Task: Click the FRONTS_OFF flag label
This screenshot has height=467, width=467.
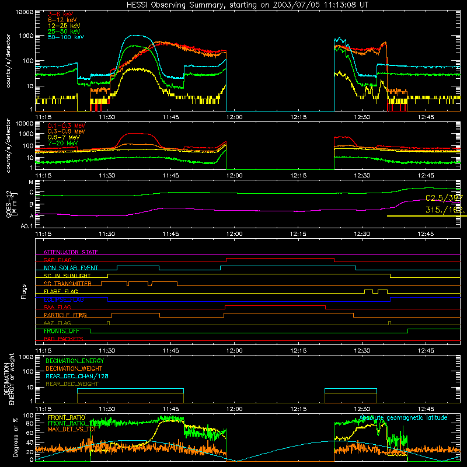Action: [x=62, y=331]
